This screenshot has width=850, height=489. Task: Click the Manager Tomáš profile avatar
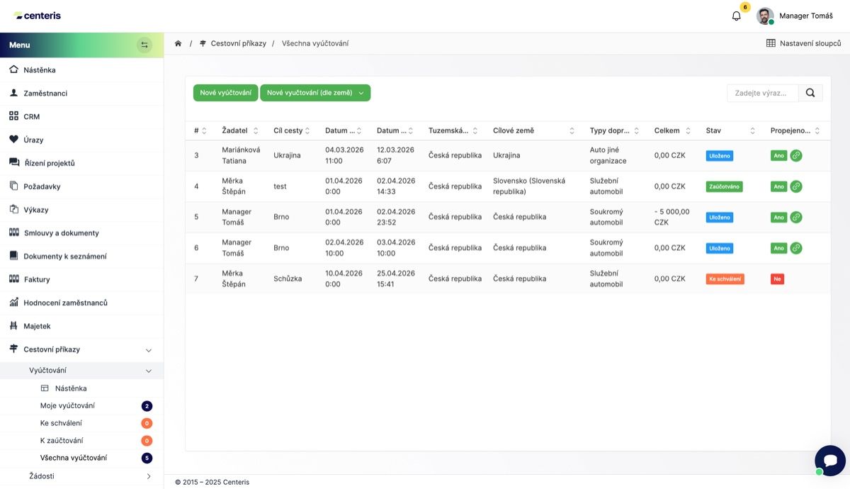764,16
